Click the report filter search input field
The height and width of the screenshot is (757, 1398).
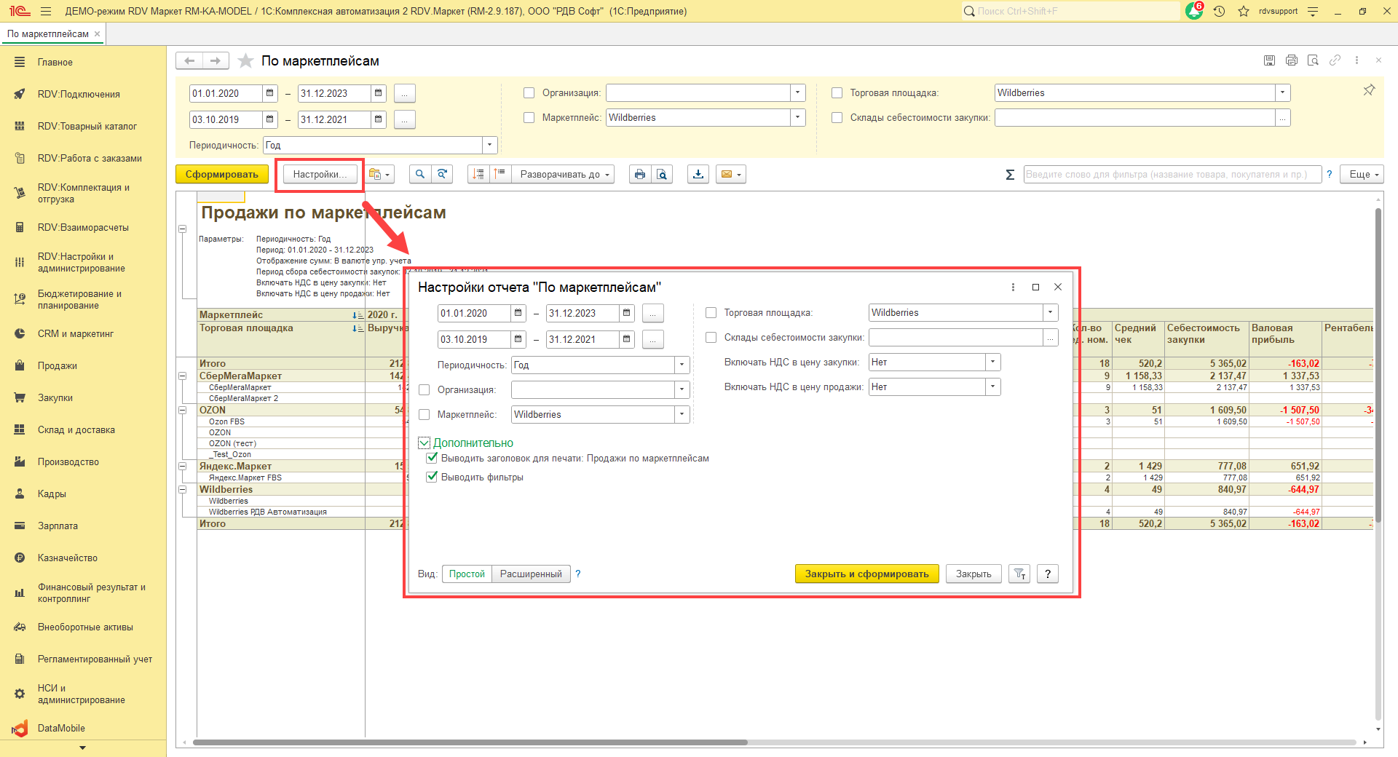click(x=1171, y=175)
